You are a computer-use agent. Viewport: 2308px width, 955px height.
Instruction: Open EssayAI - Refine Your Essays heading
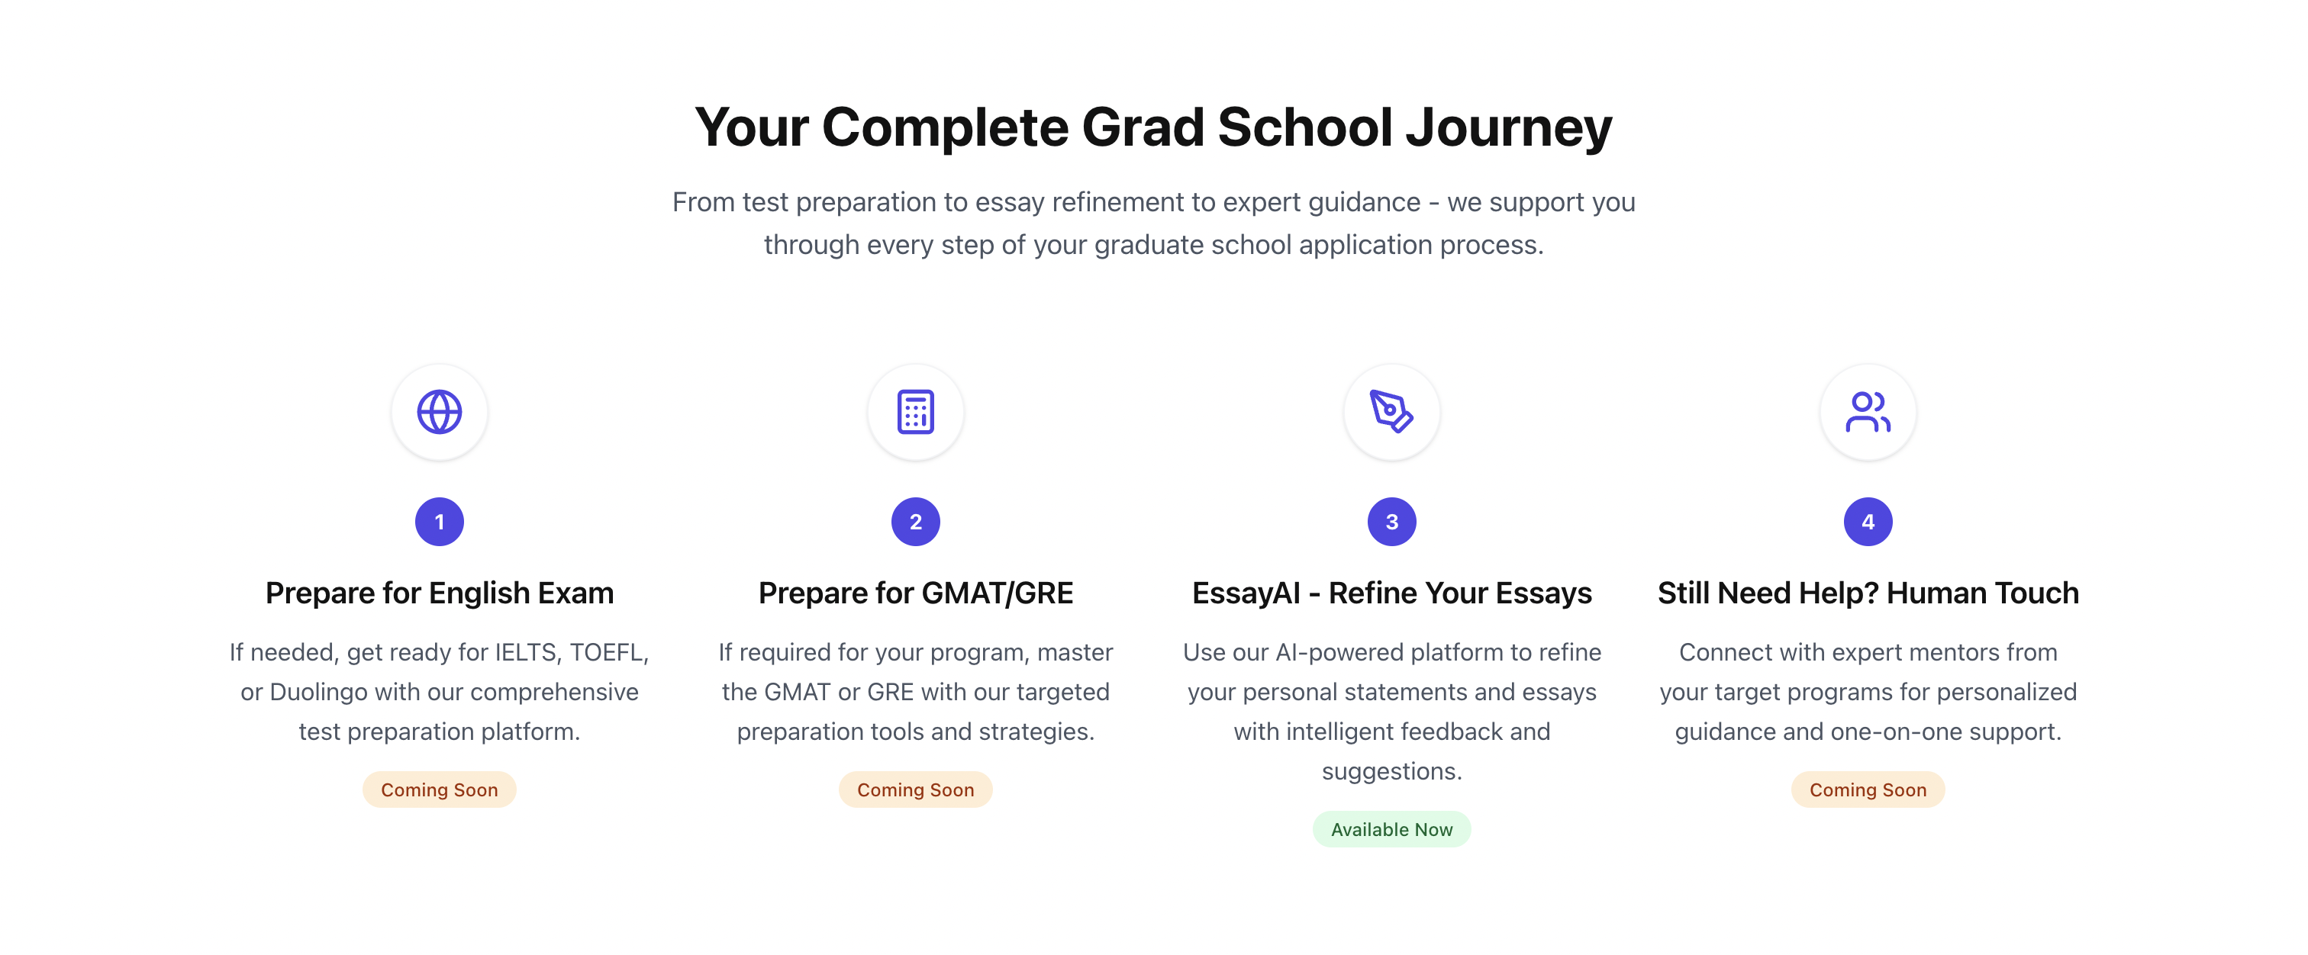pos(1391,593)
